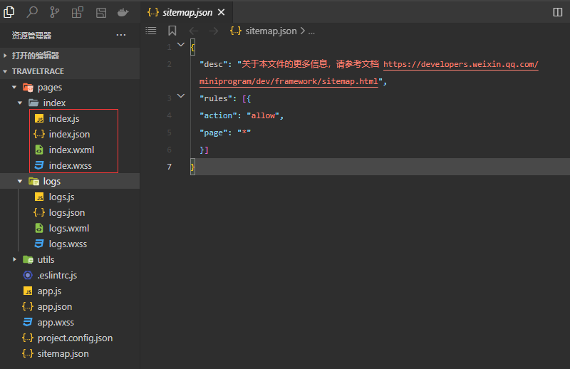The image size is (570, 369).
Task: Open index.wxss file
Action: [x=71, y=165]
